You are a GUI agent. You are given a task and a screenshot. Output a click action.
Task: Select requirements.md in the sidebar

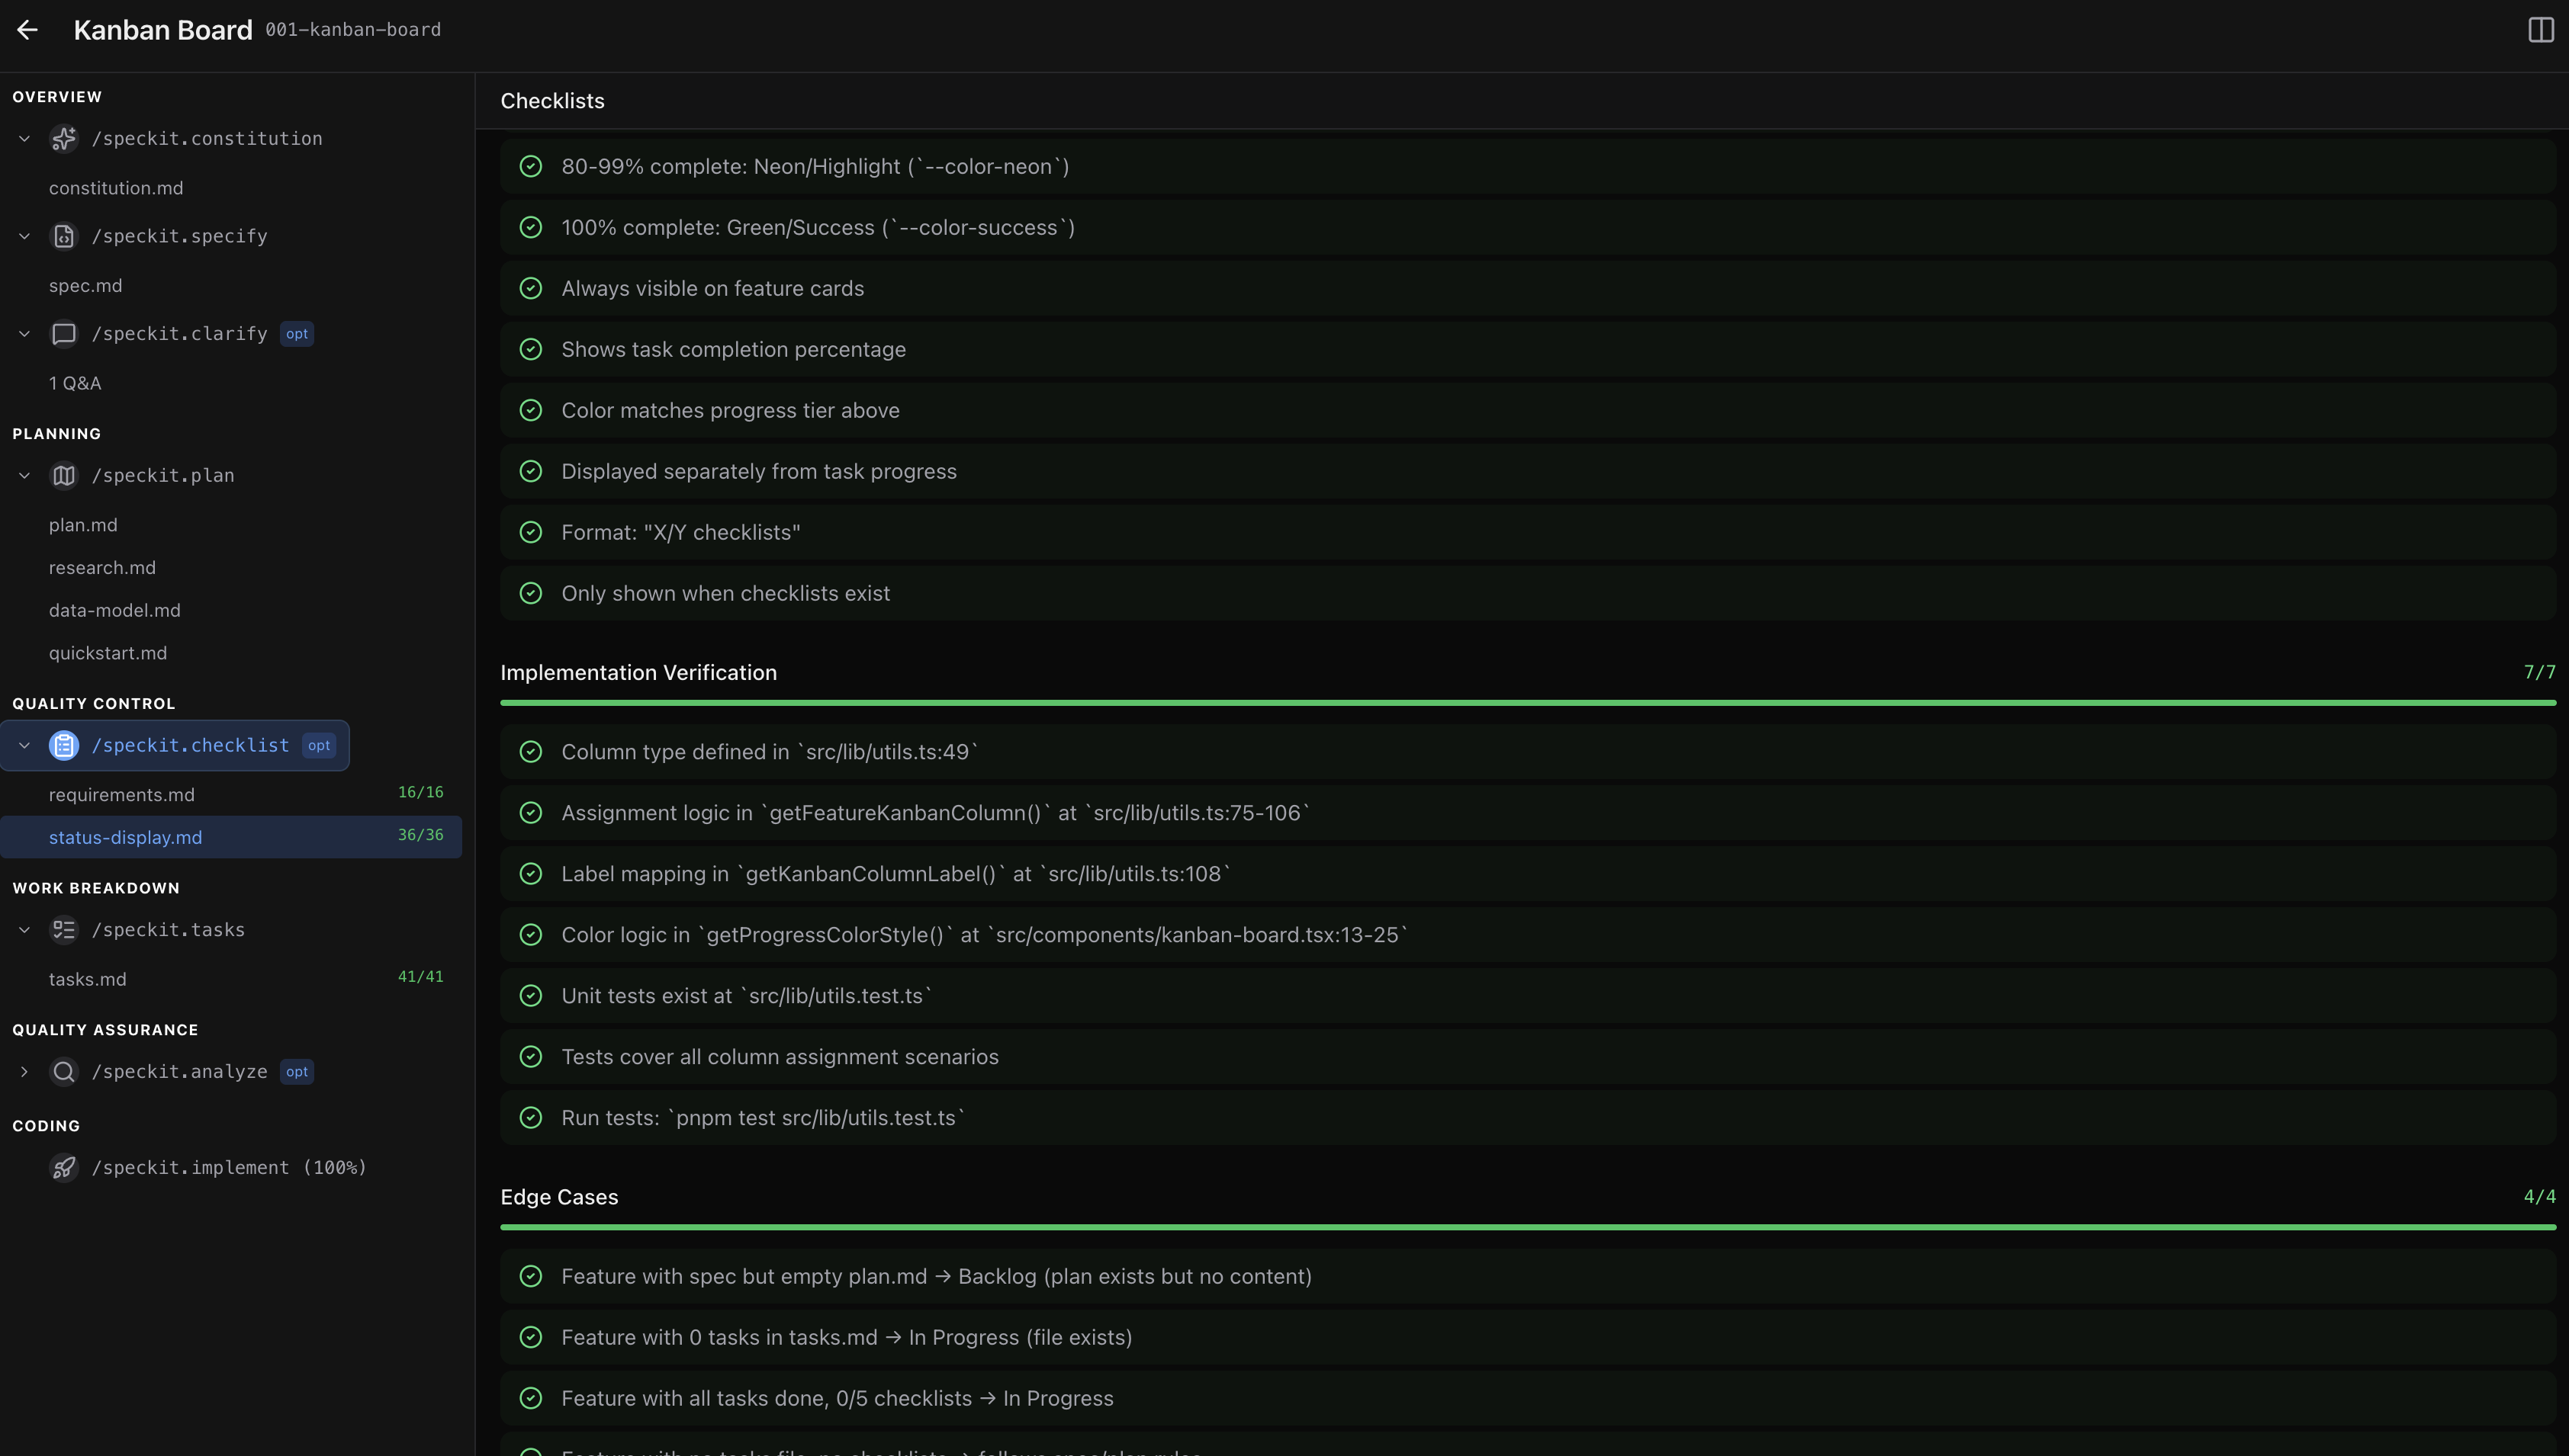[x=122, y=794]
